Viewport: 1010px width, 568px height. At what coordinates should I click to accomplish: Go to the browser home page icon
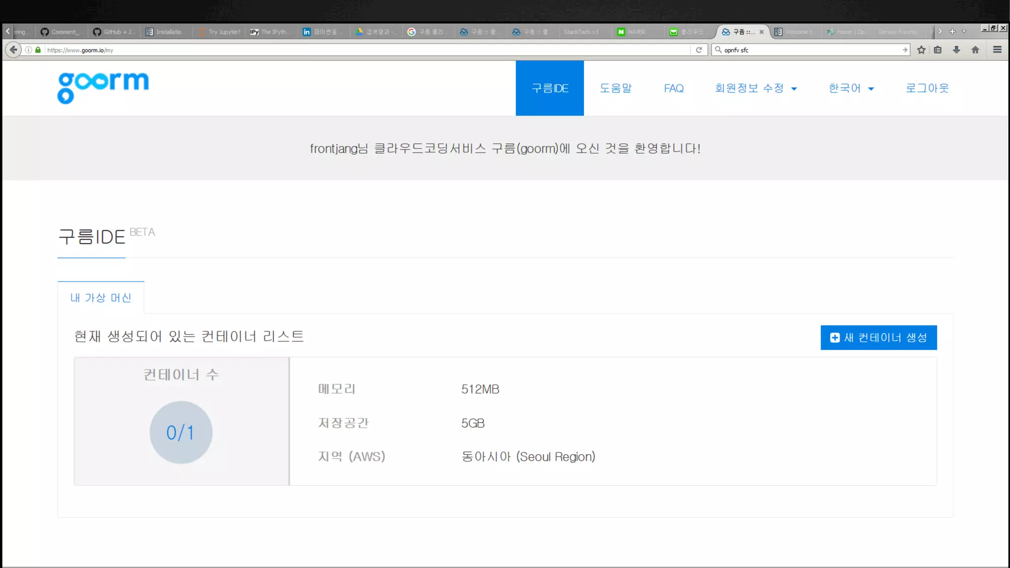[975, 50]
